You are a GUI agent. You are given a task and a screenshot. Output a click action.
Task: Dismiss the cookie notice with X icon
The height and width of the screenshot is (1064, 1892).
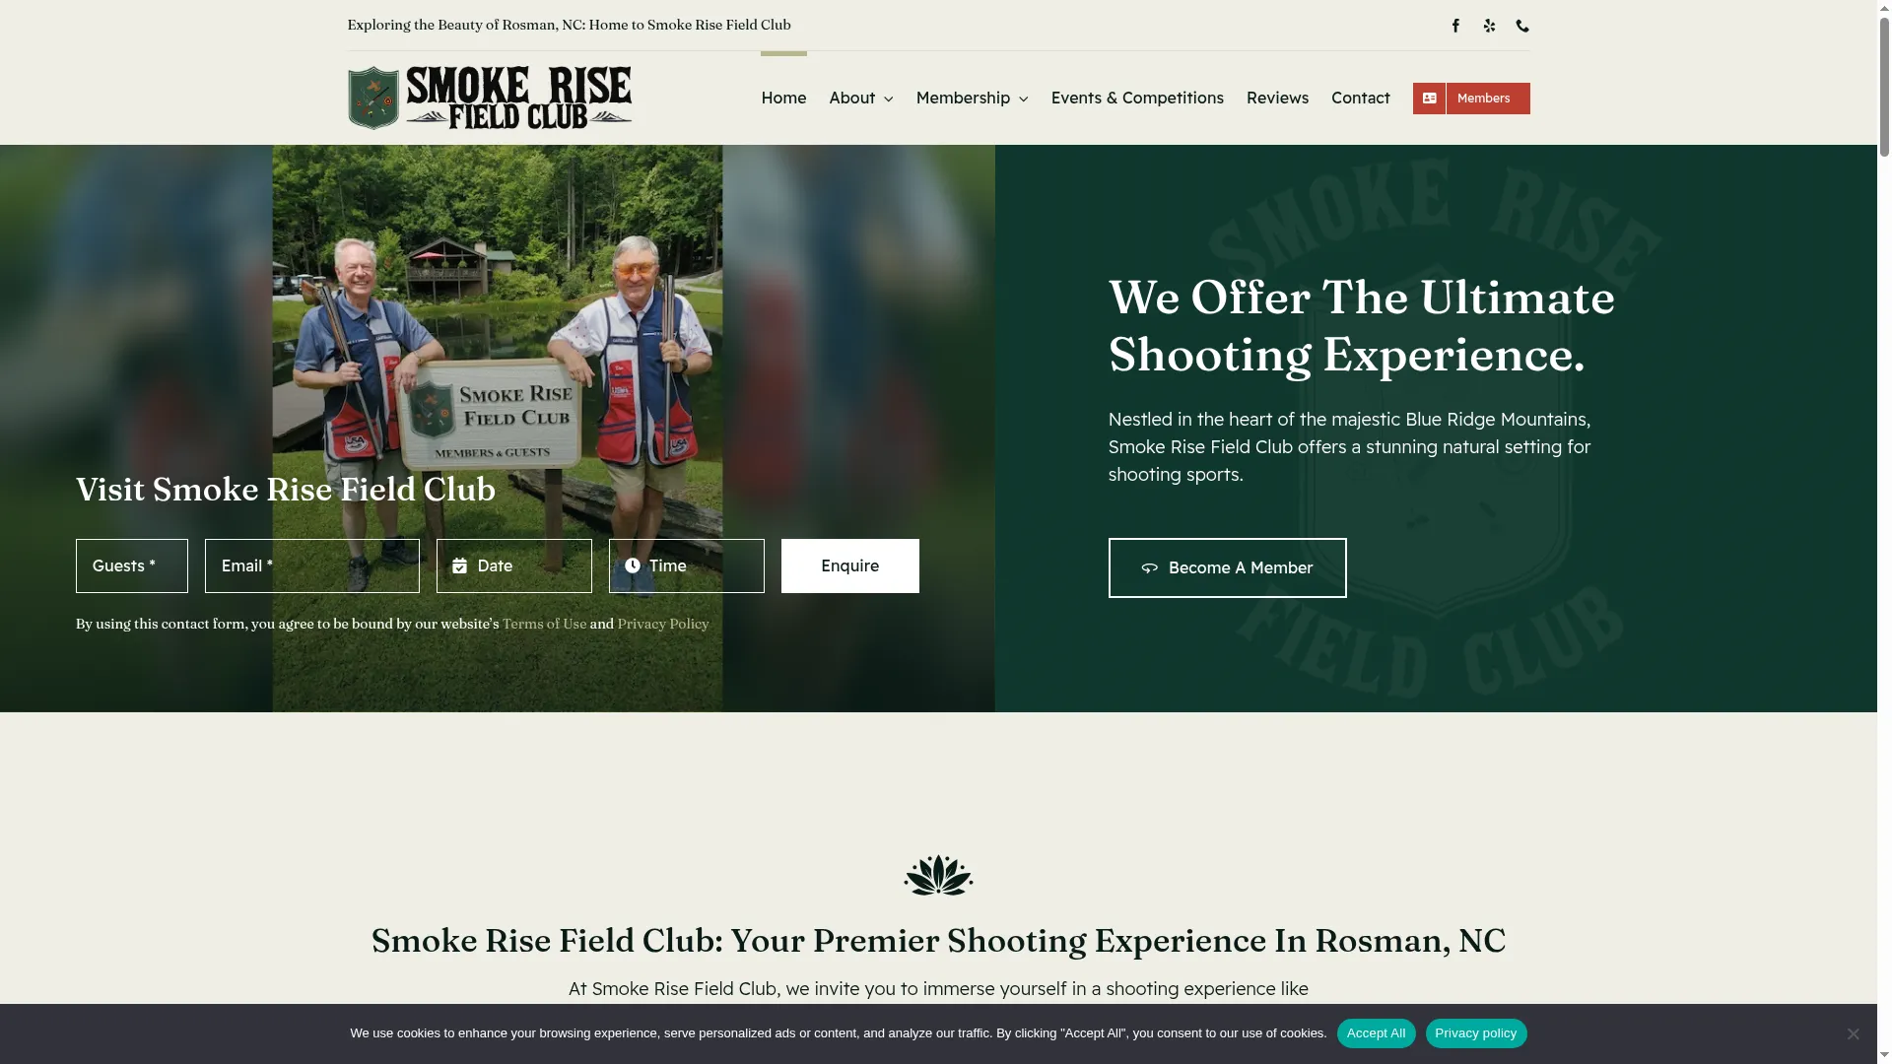click(x=1853, y=1033)
